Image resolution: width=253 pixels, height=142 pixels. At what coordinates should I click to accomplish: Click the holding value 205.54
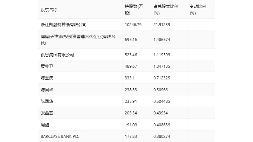point(131,113)
